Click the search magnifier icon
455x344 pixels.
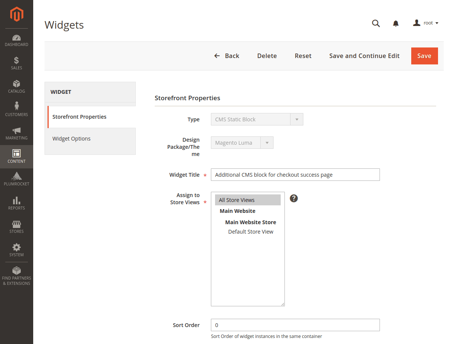376,23
